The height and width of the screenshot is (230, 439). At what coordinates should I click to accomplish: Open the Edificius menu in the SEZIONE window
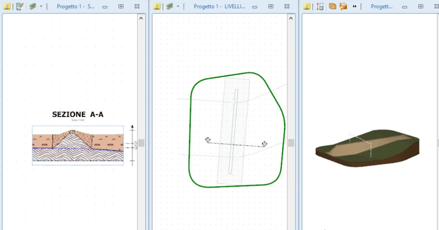(x=6, y=6)
